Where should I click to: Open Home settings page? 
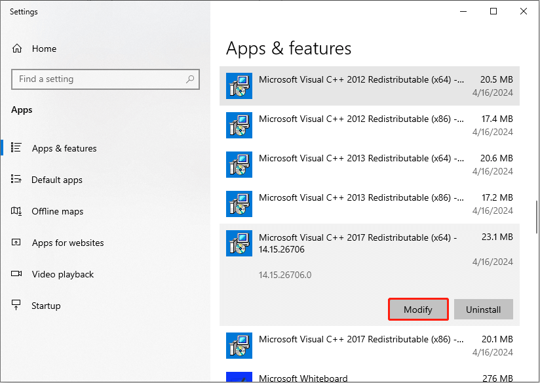pyautogui.click(x=106, y=49)
